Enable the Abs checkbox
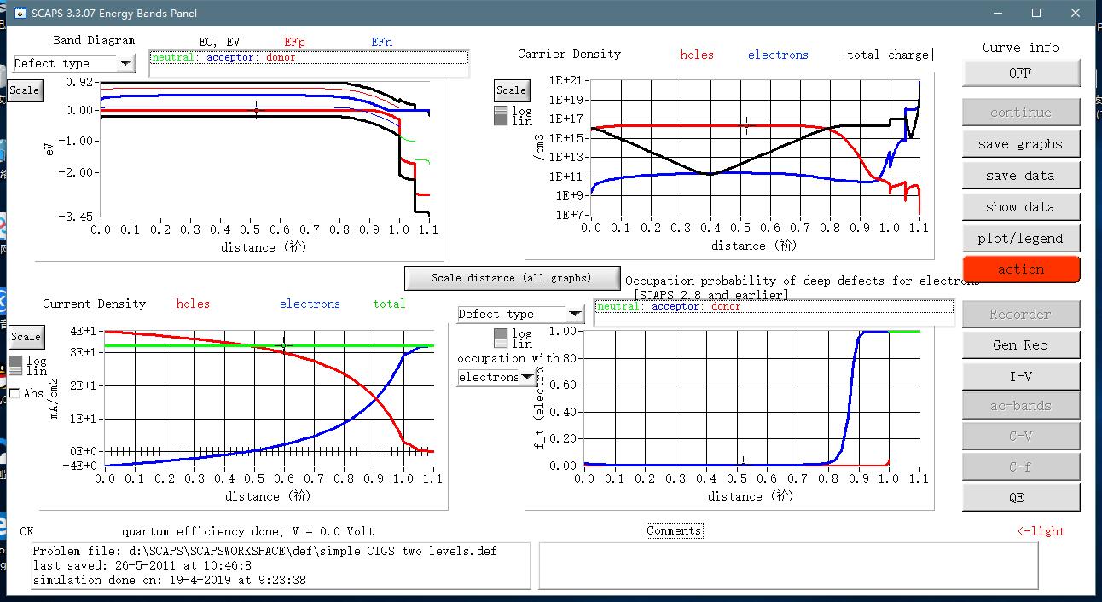The height and width of the screenshot is (602, 1102). (x=14, y=393)
